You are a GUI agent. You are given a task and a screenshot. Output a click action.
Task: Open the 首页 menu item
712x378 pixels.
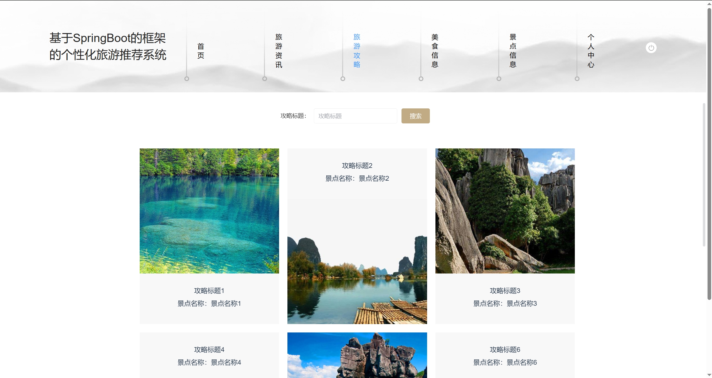201,51
